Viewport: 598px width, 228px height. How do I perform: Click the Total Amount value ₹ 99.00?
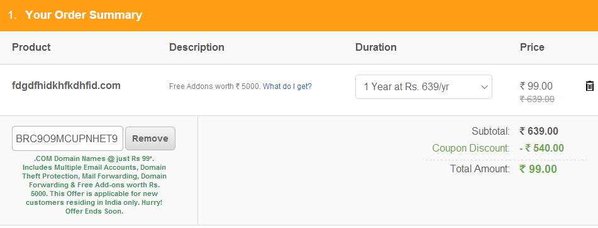[x=538, y=168]
